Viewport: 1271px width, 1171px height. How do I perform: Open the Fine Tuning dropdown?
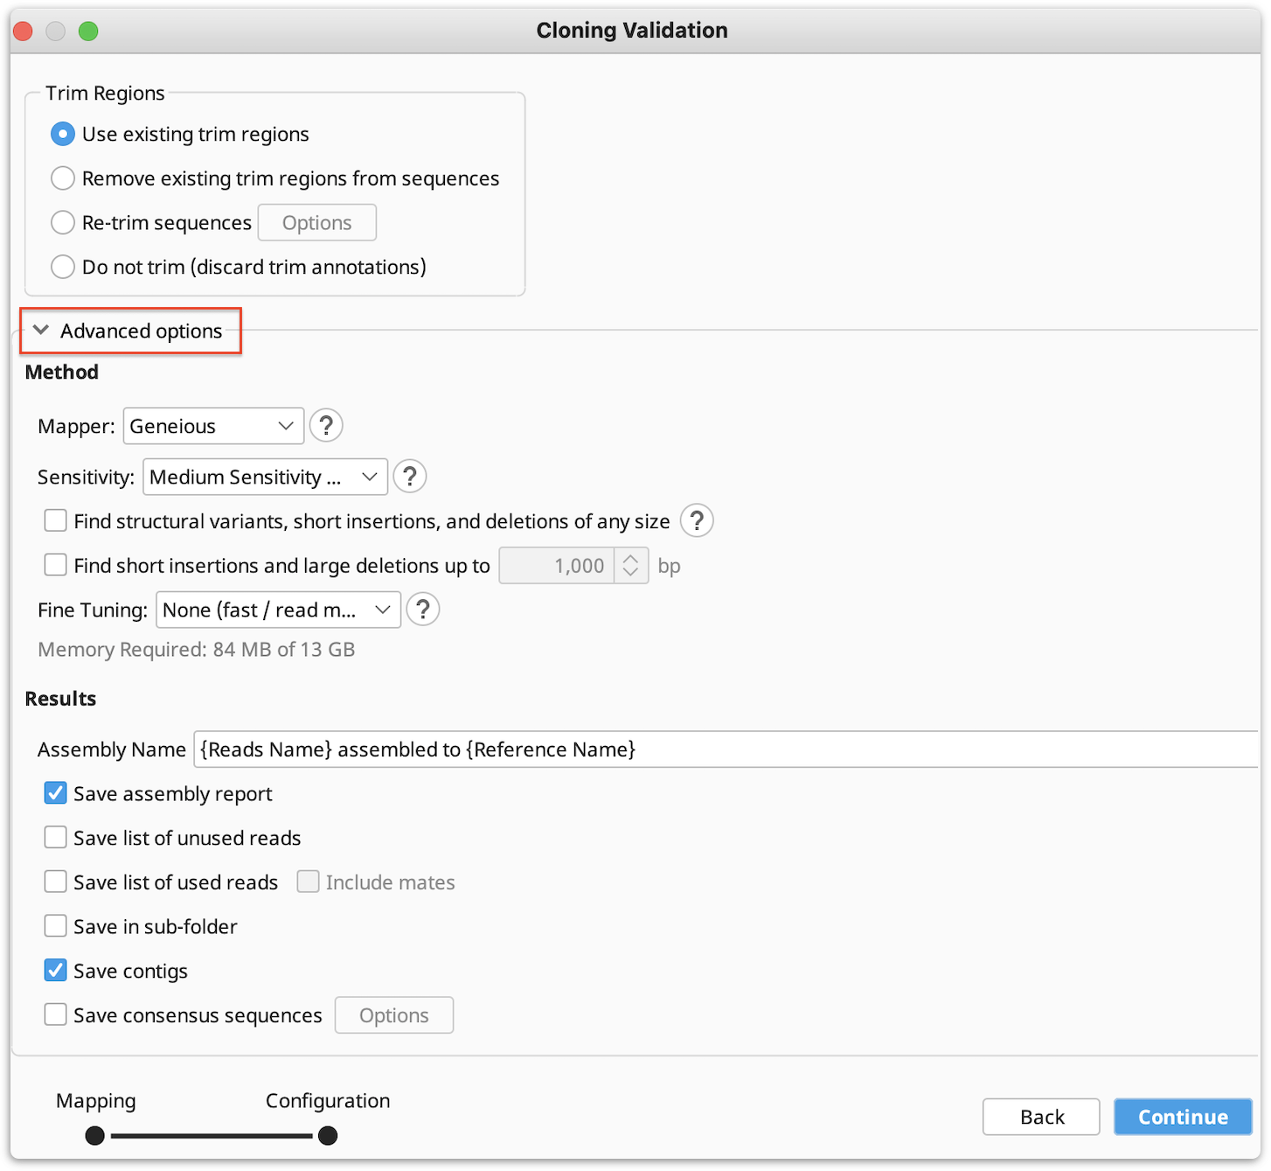pos(278,610)
